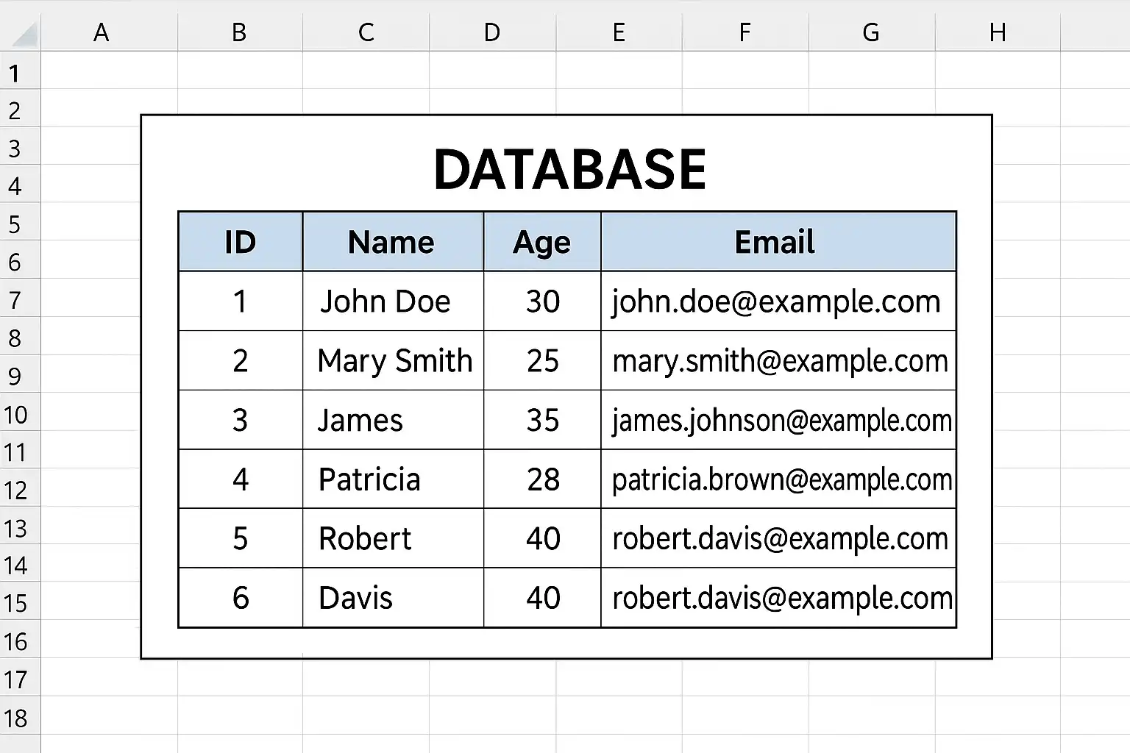1130x753 pixels.
Task: Click patricia.brown@example.com email cell
Action: 778,479
